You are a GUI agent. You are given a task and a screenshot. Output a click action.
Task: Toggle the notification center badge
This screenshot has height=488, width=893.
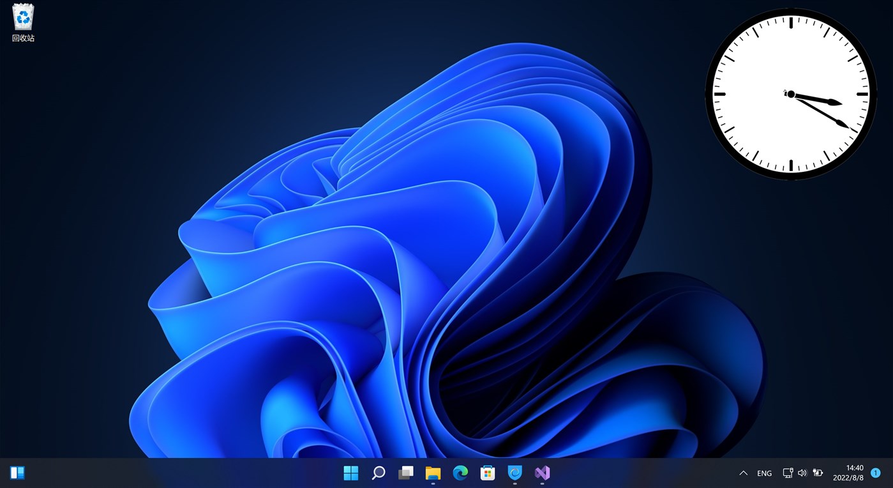tap(875, 473)
